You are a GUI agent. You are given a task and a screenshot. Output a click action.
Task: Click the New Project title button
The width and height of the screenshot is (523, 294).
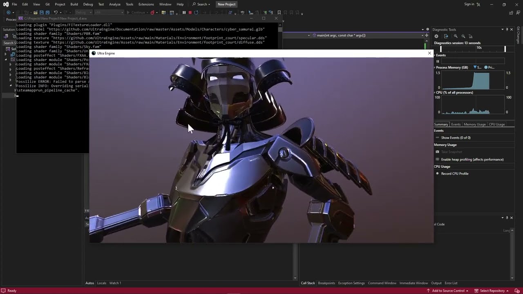tap(226, 4)
